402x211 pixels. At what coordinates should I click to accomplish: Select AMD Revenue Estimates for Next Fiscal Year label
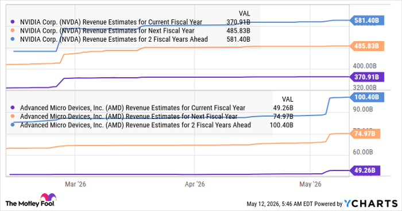(x=129, y=116)
